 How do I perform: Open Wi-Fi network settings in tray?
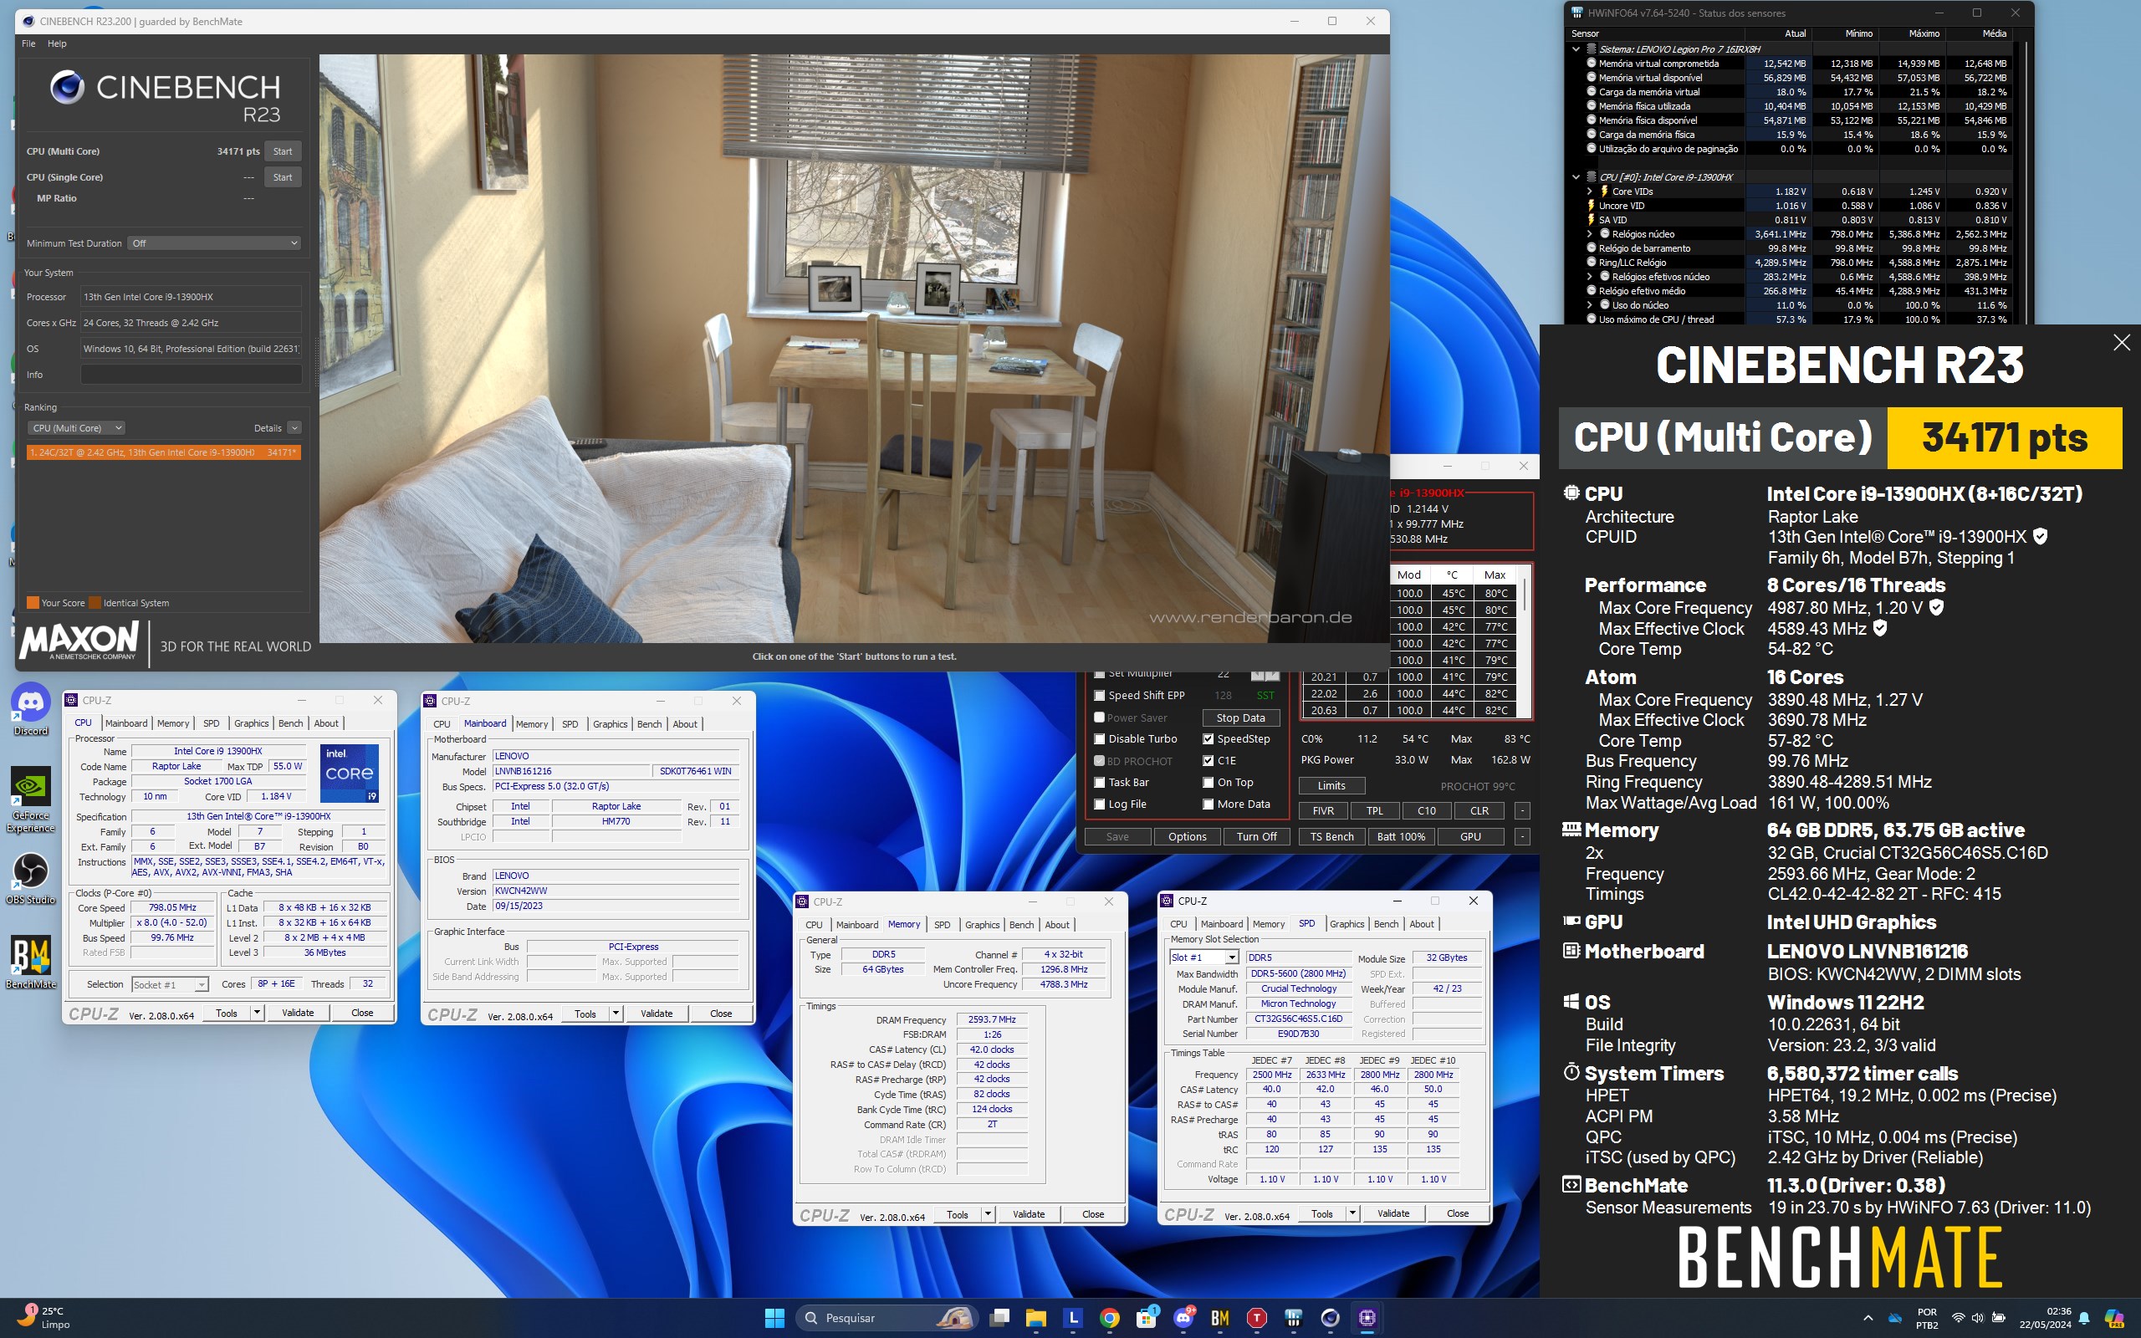[1958, 1318]
